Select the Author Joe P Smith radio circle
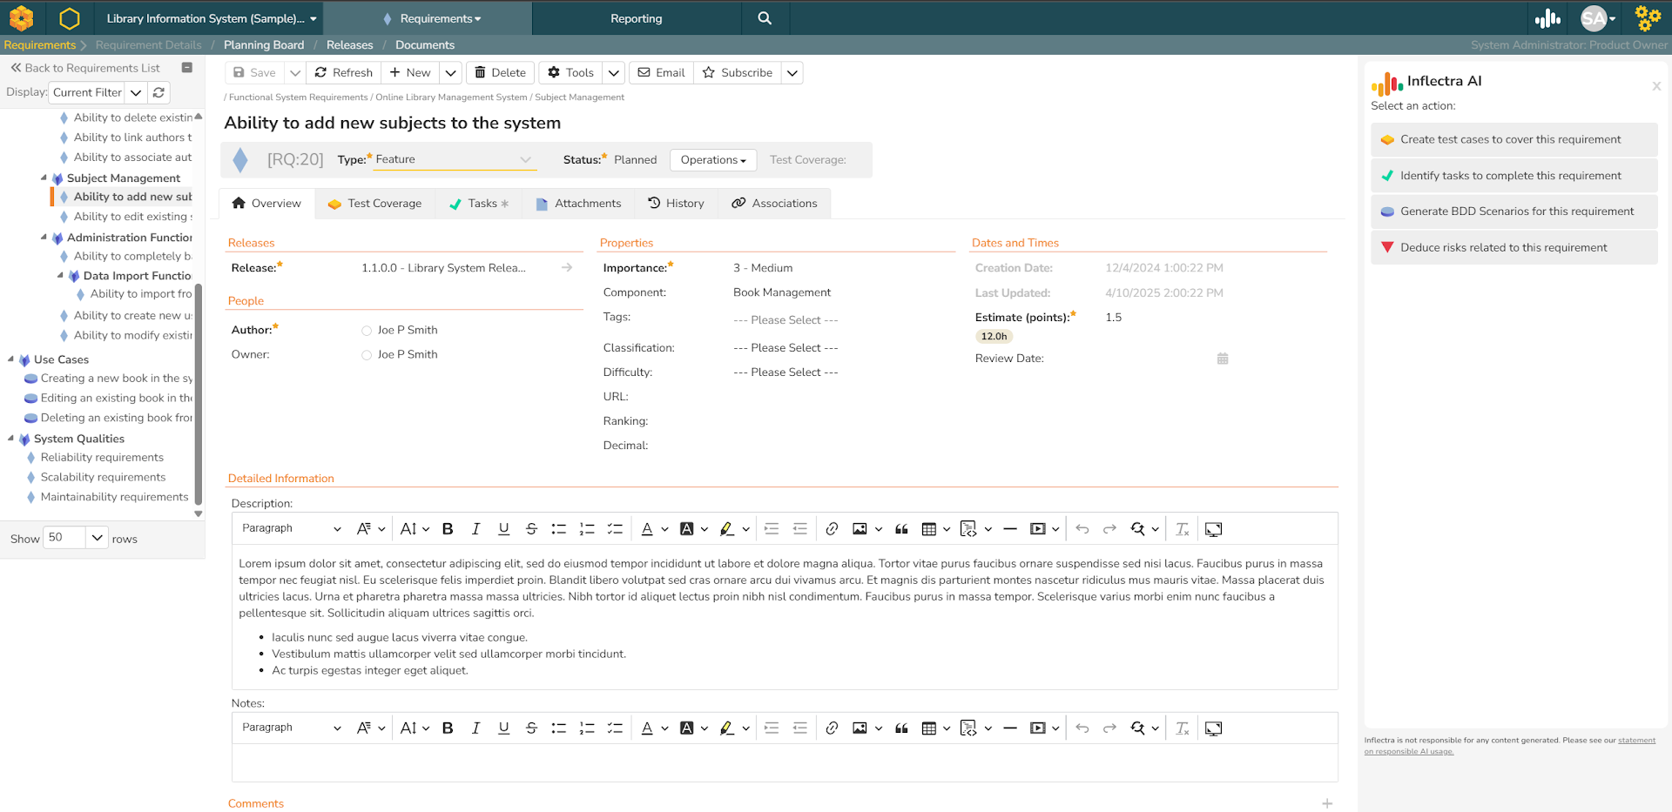This screenshot has height=812, width=1672. 367,331
